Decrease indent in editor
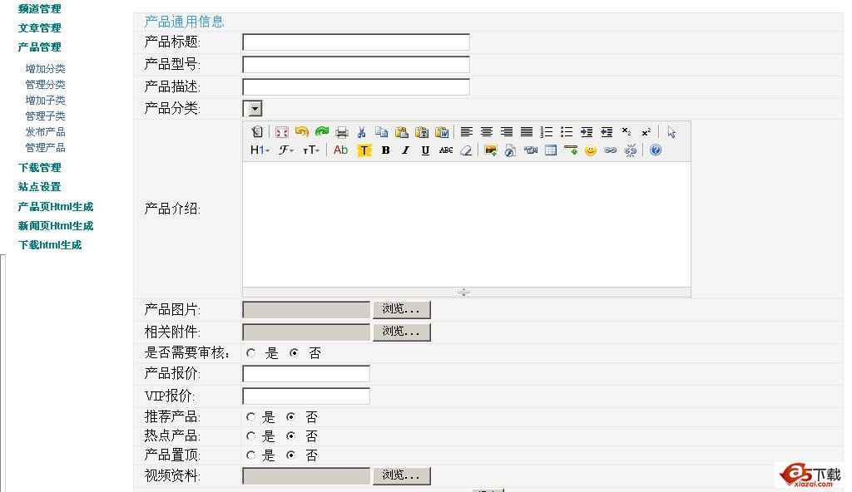 pyautogui.click(x=607, y=132)
